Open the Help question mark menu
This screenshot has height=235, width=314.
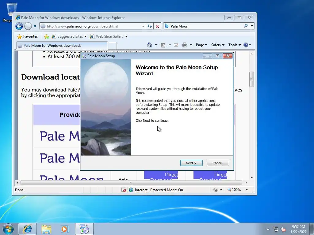pyautogui.click(x=247, y=45)
